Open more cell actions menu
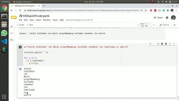 coord(174,44)
